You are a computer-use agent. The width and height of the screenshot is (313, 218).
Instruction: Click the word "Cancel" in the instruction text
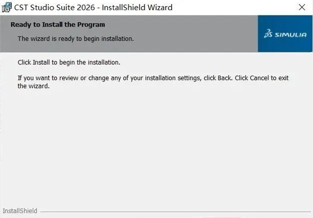coord(259,78)
